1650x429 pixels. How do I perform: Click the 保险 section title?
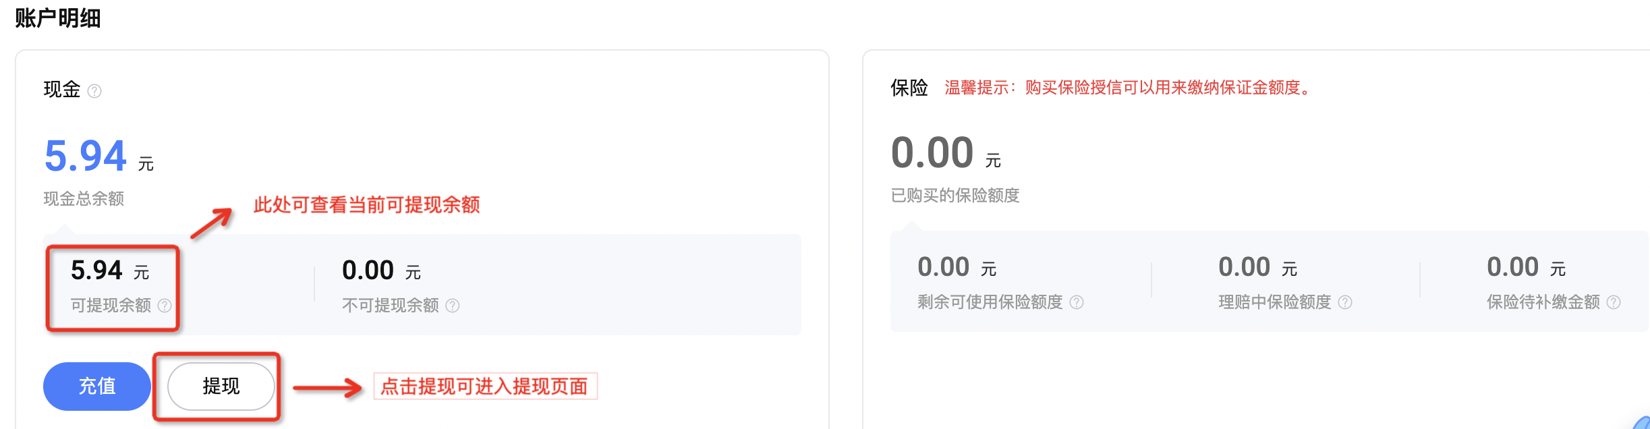point(909,88)
